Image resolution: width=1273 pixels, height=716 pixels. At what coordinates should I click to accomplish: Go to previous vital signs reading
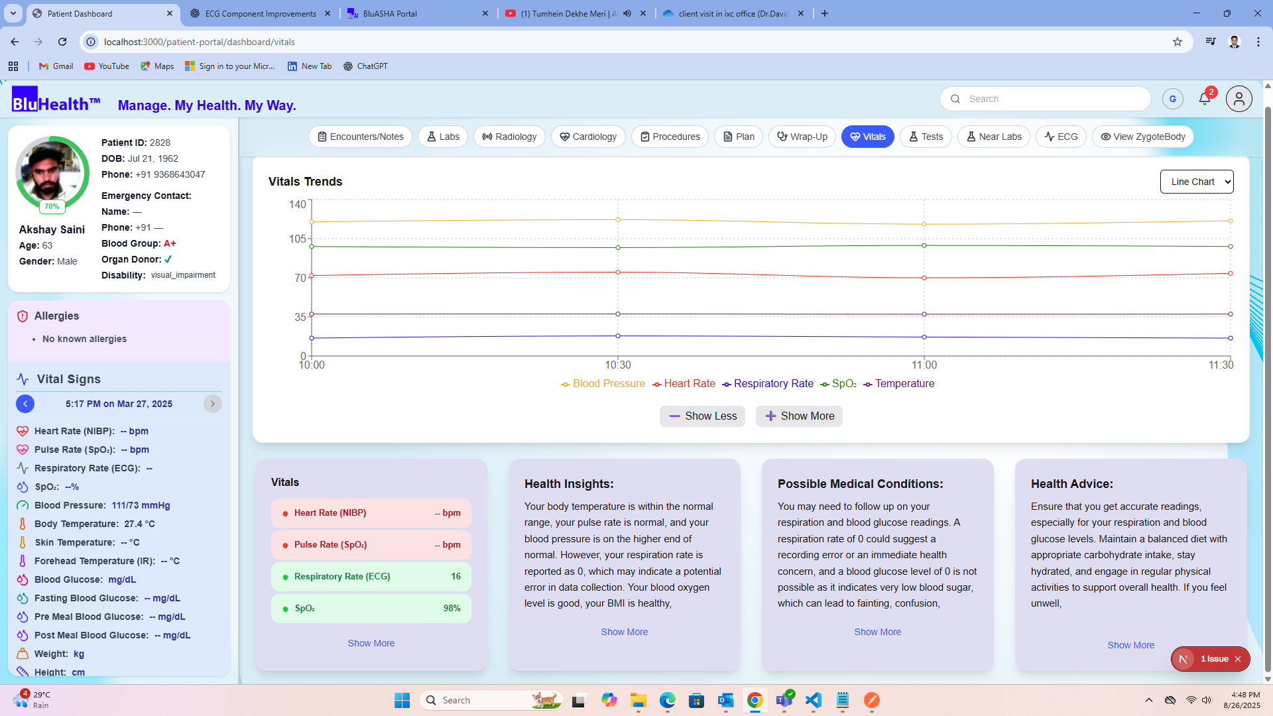(x=25, y=404)
